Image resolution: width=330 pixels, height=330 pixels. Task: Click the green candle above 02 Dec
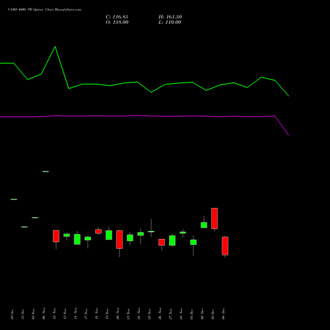pyautogui.click(x=204, y=225)
